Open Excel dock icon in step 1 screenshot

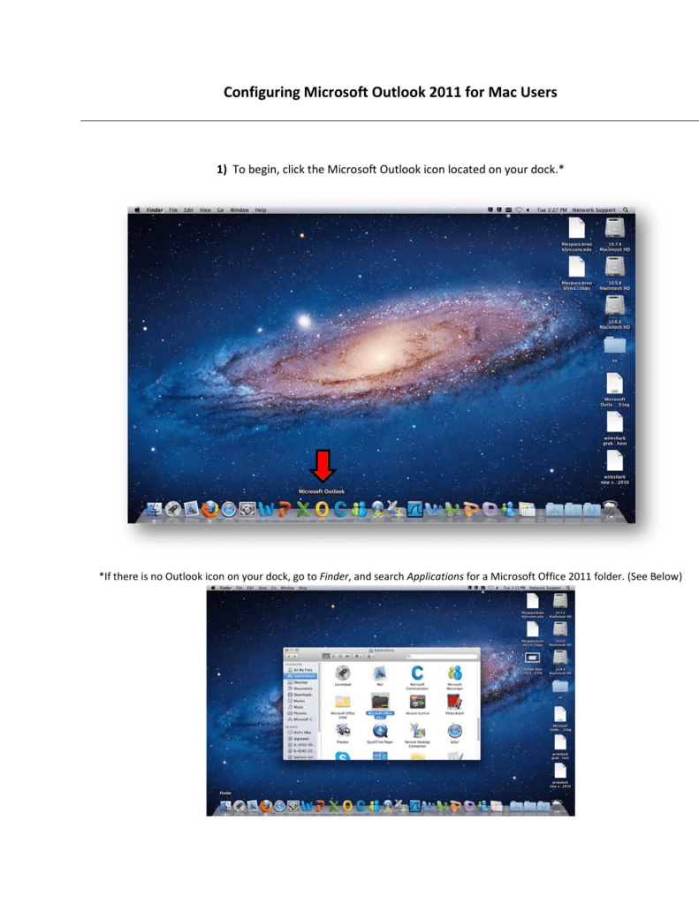pyautogui.click(x=303, y=509)
